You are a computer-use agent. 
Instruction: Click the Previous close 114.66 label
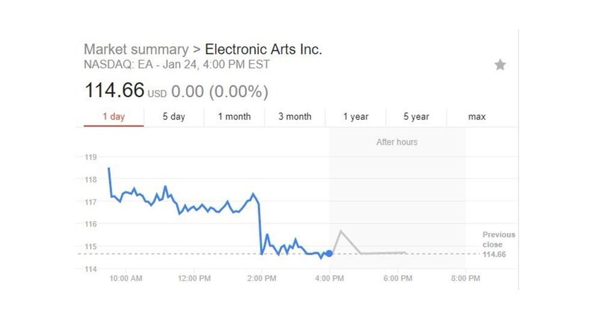(498, 244)
